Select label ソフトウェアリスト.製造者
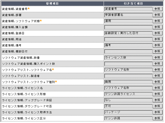This screenshot has width=165, height=123. 21,76
